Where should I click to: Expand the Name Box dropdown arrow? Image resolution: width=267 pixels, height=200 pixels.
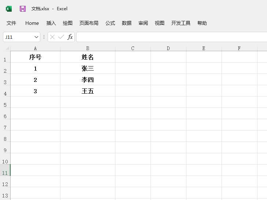coord(36,37)
